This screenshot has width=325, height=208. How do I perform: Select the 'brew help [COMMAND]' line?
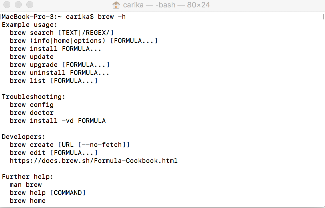pos(47,193)
